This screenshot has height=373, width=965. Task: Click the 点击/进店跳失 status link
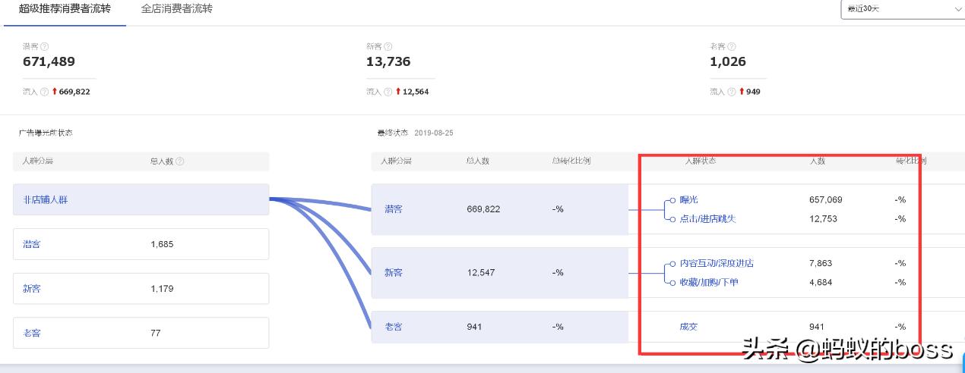[x=707, y=219]
